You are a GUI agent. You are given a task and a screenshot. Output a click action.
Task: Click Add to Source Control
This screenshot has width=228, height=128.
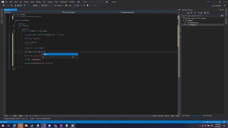[x=212, y=122]
